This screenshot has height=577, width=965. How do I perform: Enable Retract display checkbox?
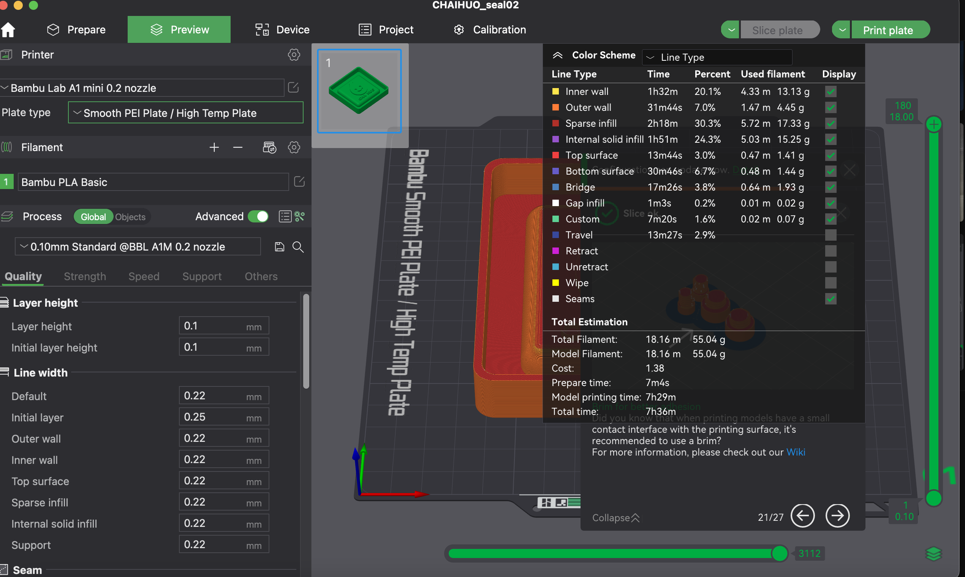tap(831, 251)
